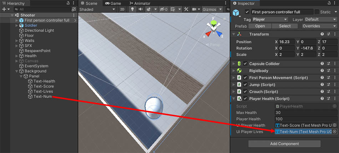Click the prefab Open button
Image resolution: width=339 pixels, height=153 pixels.
[x=260, y=26]
